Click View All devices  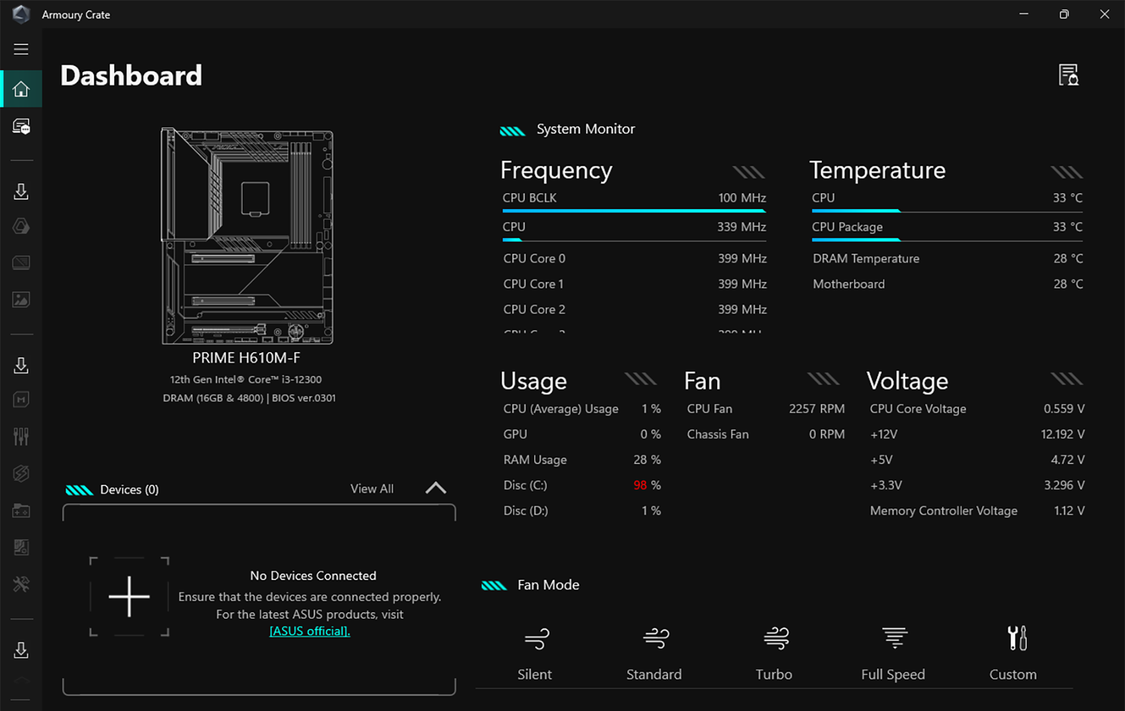click(x=372, y=488)
